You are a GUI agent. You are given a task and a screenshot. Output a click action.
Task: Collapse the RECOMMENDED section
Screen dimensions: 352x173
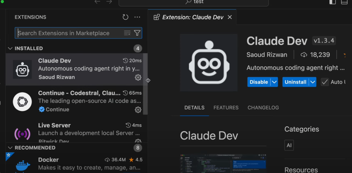pos(10,148)
